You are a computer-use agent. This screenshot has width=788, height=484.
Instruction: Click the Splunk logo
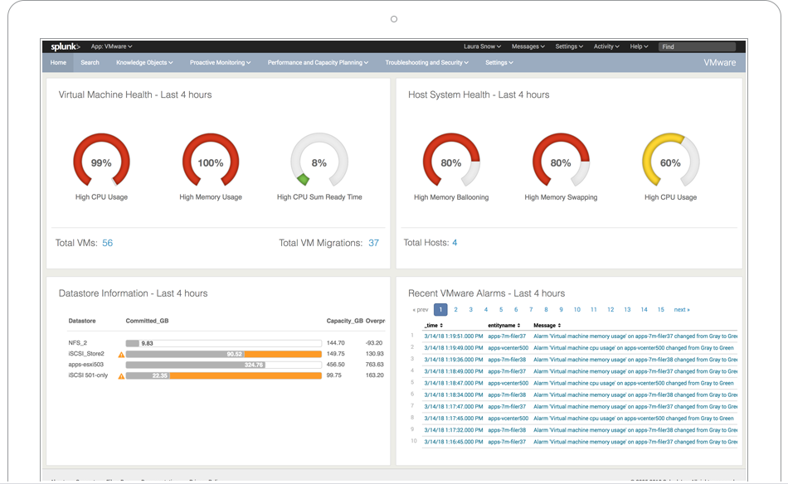[66, 46]
